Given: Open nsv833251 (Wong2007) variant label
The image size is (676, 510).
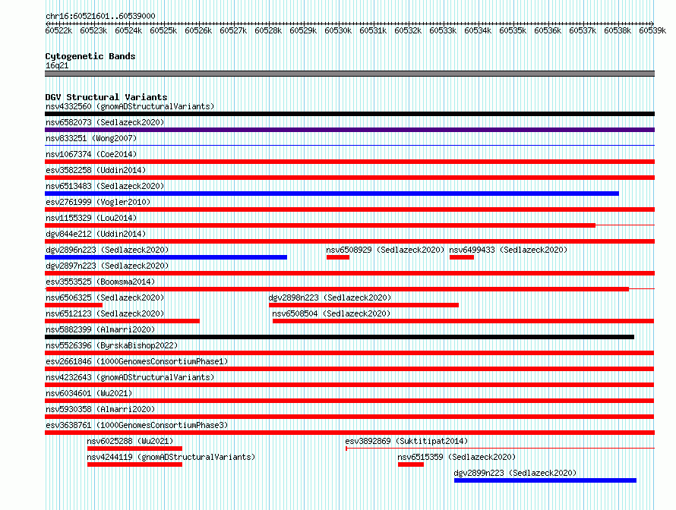Looking at the screenshot, I should 91,138.
